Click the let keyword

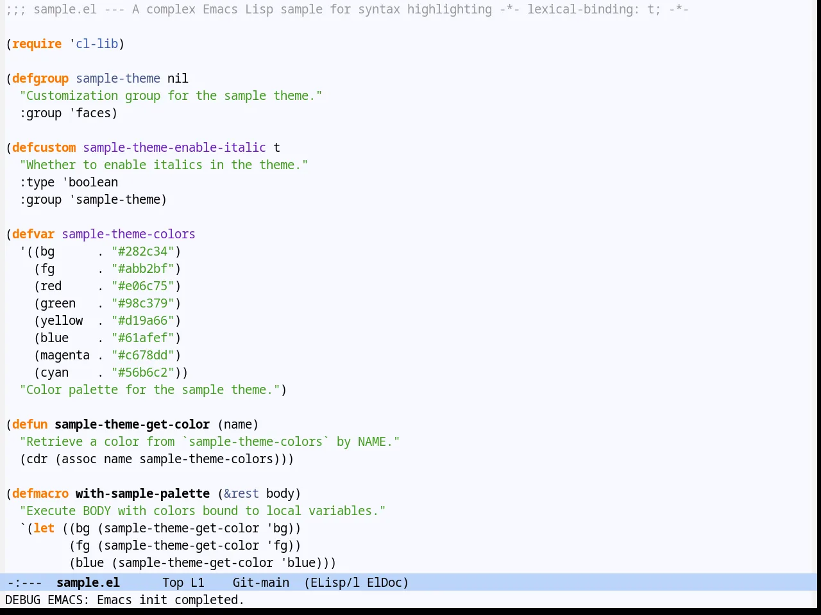[x=44, y=528]
